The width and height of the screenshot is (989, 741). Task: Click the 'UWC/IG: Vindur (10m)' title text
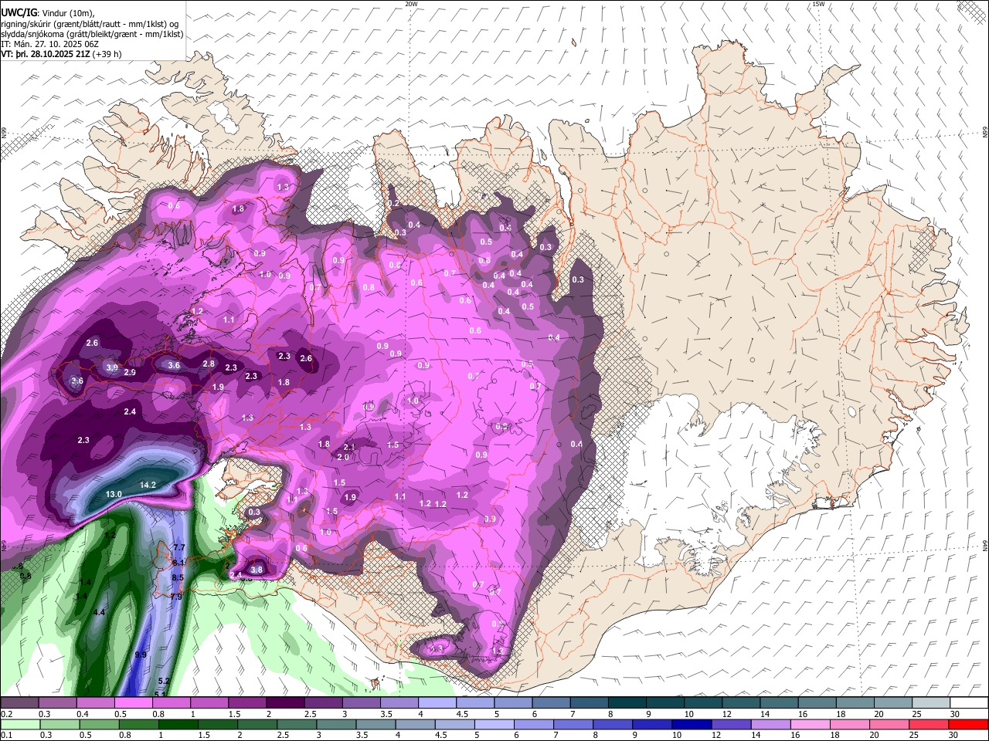(47, 13)
